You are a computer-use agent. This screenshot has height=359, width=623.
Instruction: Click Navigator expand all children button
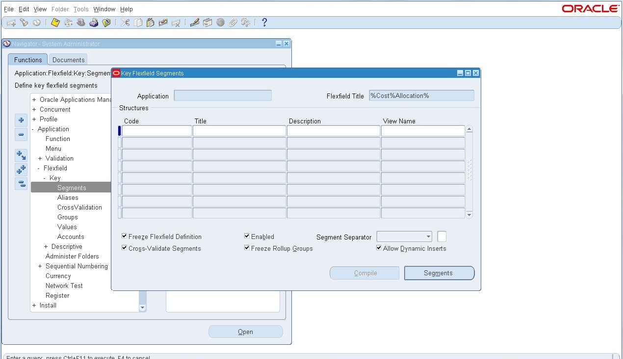21,155
